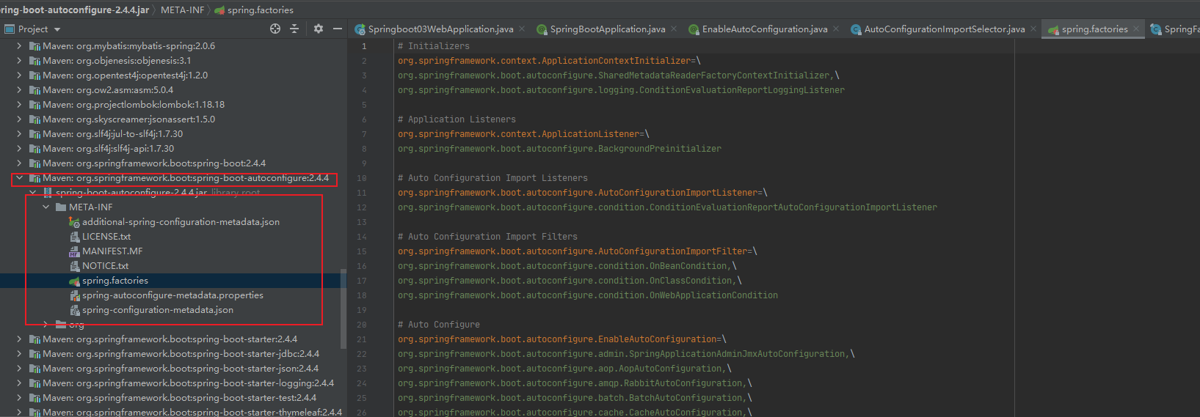Switch to AutoConfigurationImportSelector.java tab
Image resolution: width=1200 pixels, height=417 pixels.
[x=945, y=29]
